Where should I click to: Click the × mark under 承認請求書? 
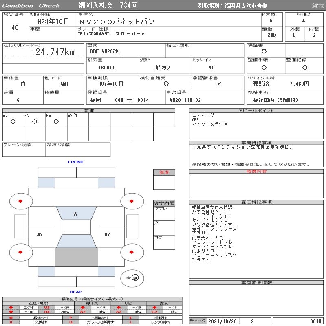point(219,84)
